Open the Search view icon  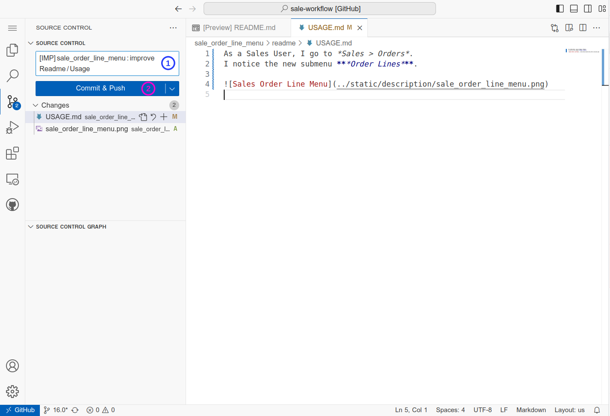tap(12, 76)
